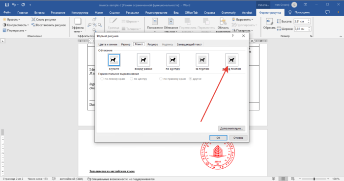This screenshot has height=181, width=344.
Task: Switch to web layout view icon
Action: click(x=293, y=179)
